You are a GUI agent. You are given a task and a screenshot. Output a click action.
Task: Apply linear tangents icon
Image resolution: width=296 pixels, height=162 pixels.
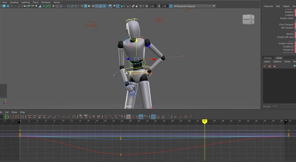point(59,117)
